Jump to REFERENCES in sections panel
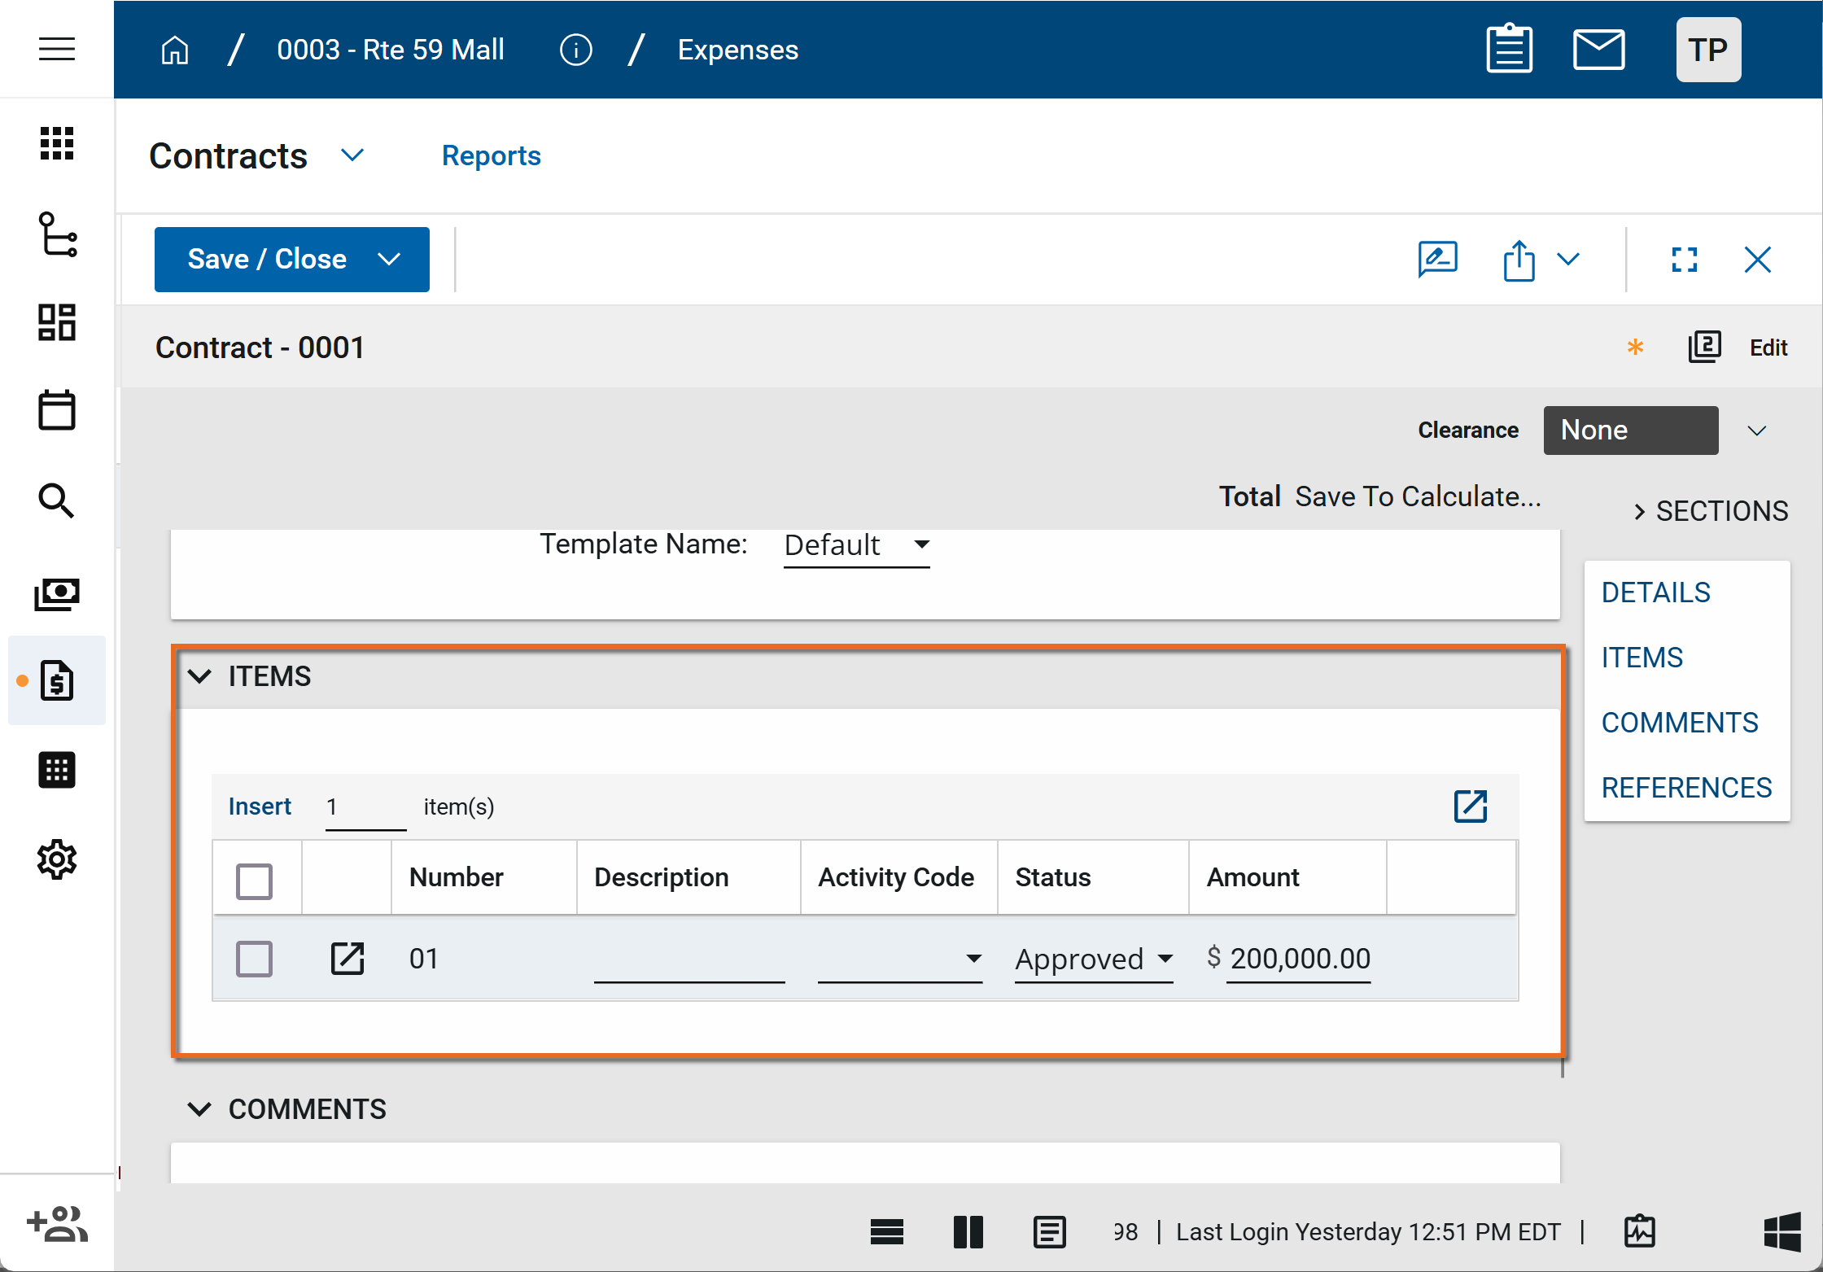 point(1685,787)
